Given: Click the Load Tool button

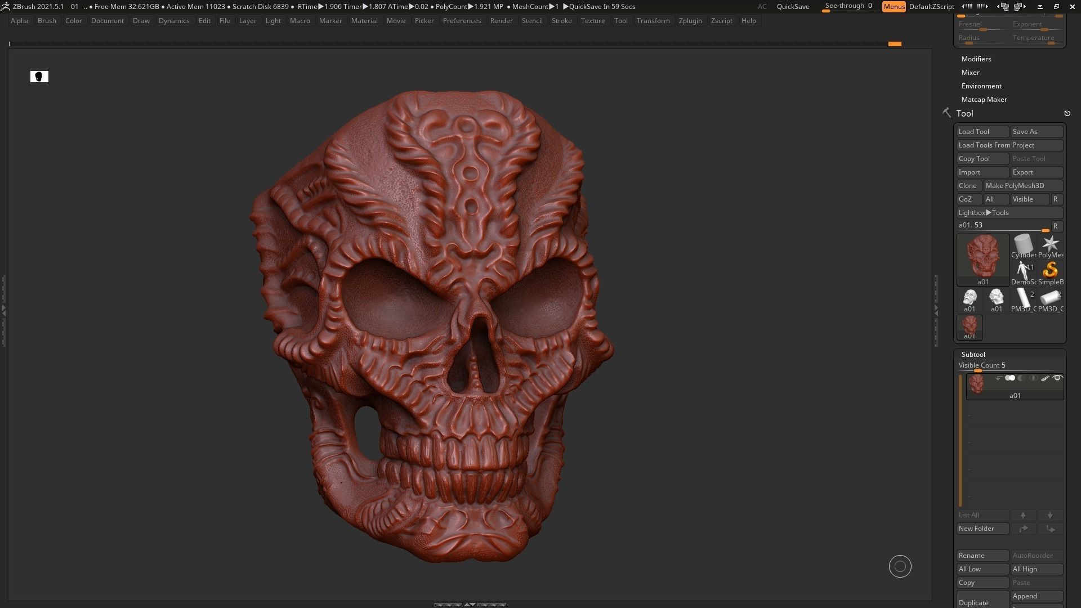Looking at the screenshot, I should tap(982, 132).
